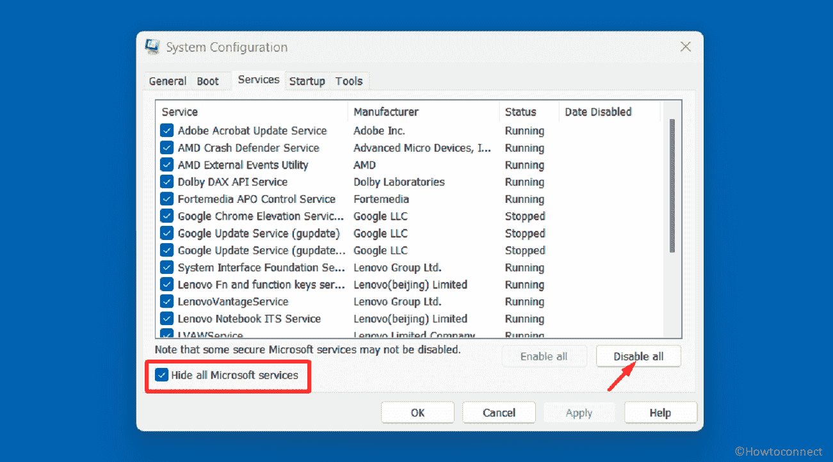Toggle Lenovo Fn and function keys checkbox

pyautogui.click(x=167, y=285)
